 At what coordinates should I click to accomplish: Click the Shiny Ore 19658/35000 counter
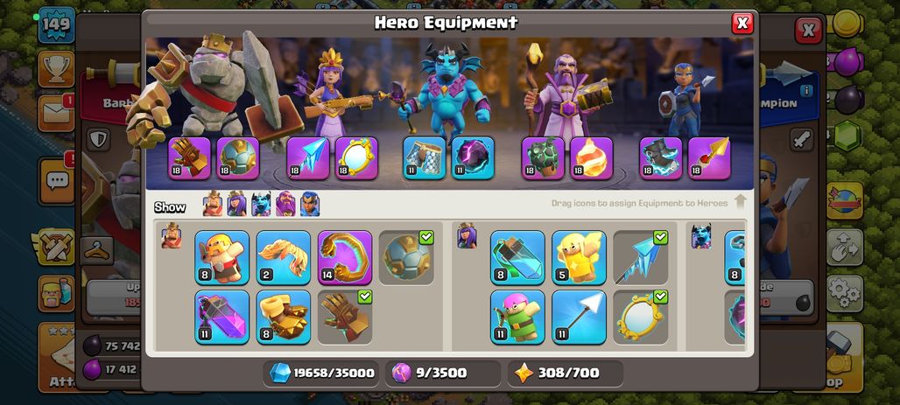pos(322,374)
